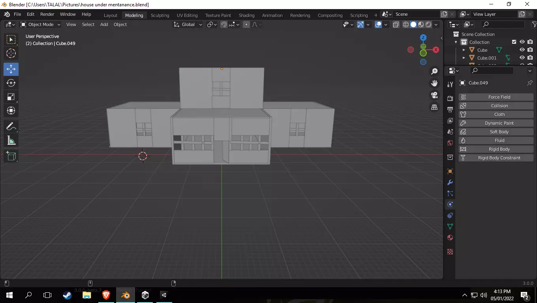Open the Tool properties tab
This screenshot has width=537, height=303.
[450, 84]
